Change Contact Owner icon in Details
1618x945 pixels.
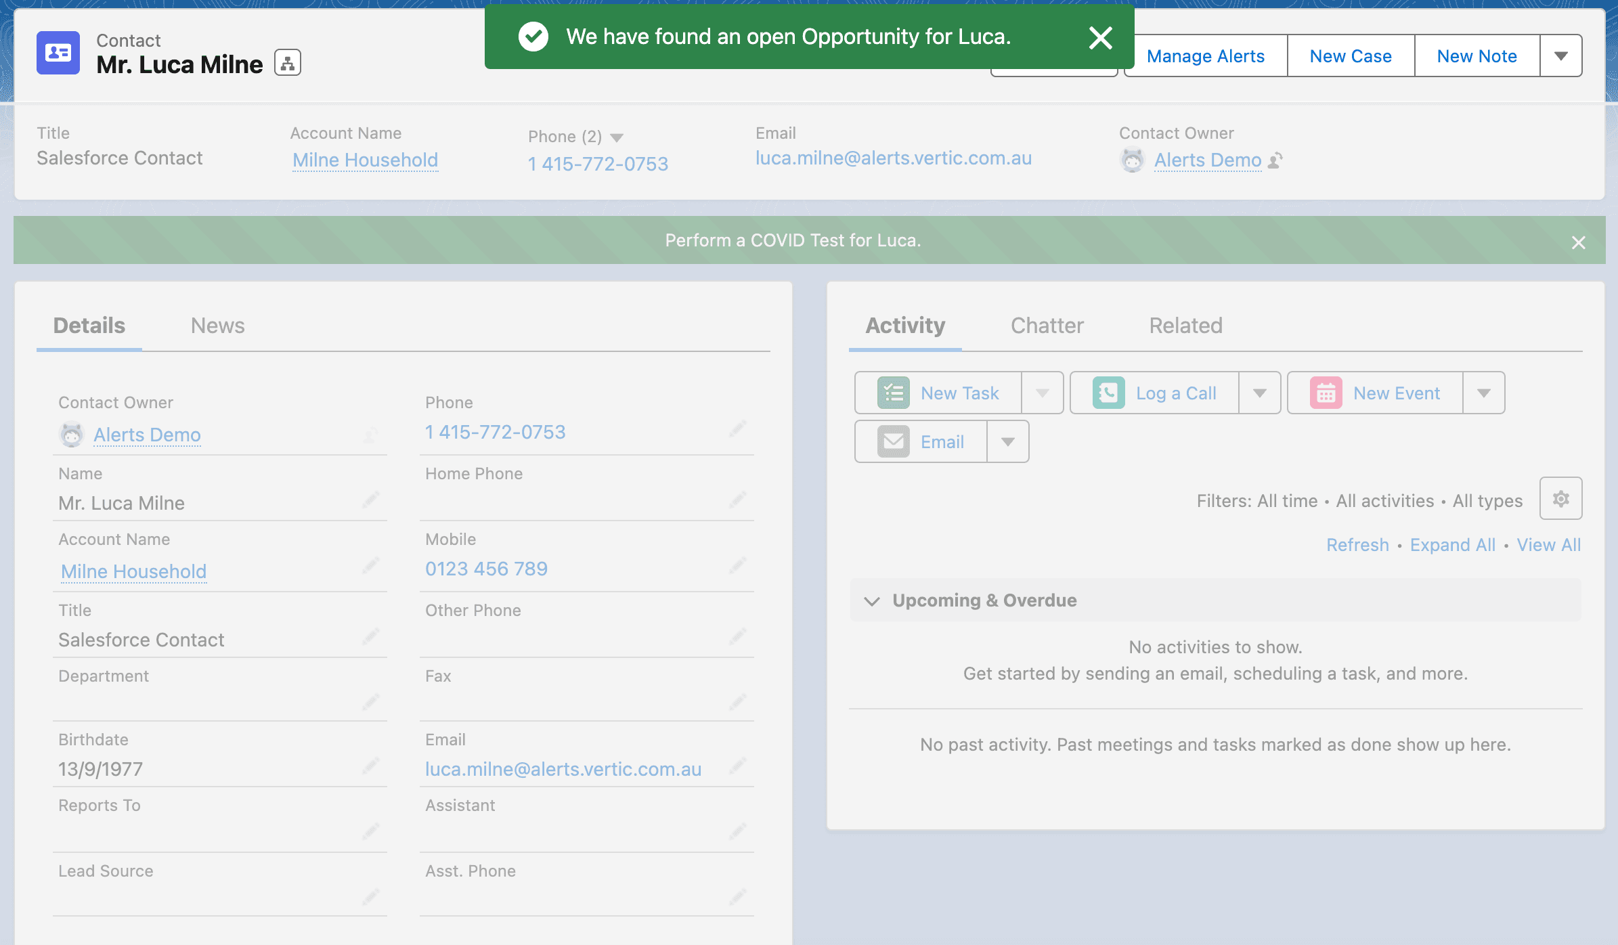pos(370,435)
